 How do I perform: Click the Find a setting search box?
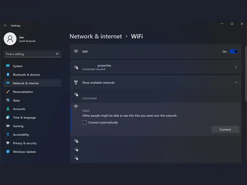(29, 54)
